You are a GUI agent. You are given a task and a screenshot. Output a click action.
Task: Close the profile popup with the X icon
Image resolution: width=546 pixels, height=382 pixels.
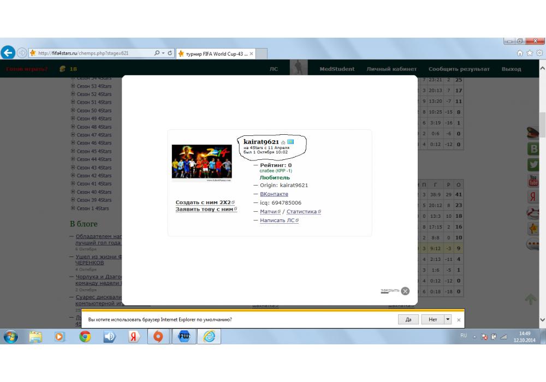tap(405, 291)
